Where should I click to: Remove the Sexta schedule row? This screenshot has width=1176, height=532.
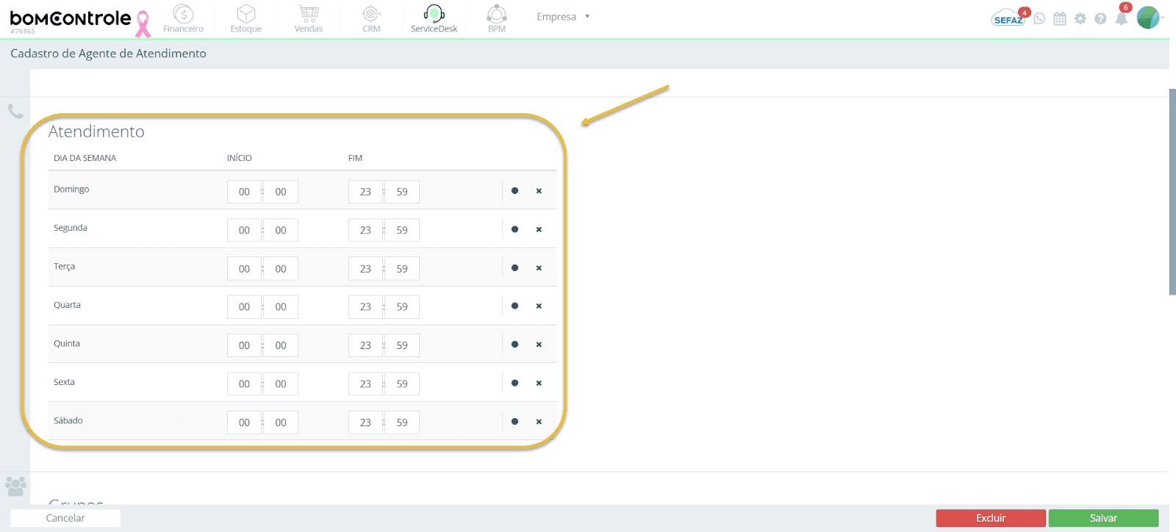click(539, 383)
